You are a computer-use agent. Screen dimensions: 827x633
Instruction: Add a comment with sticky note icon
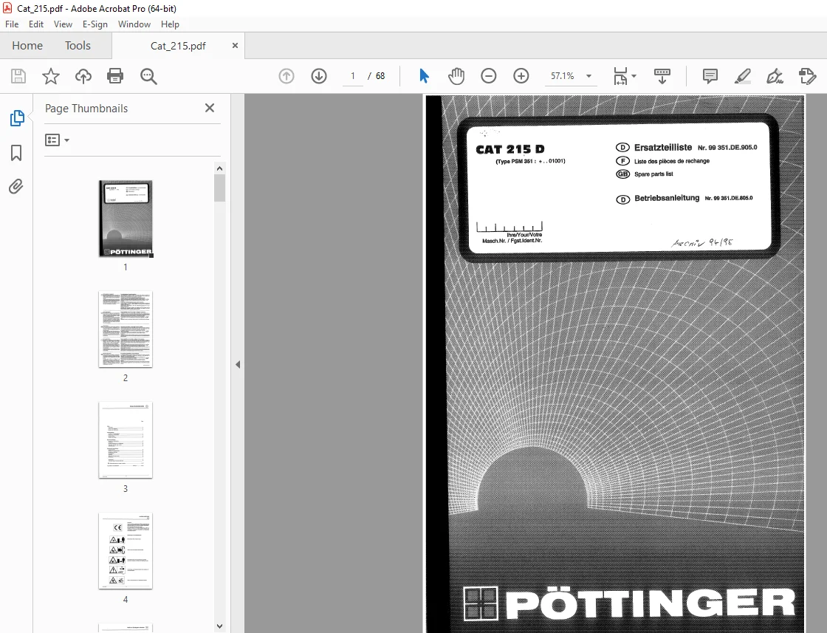coord(710,76)
